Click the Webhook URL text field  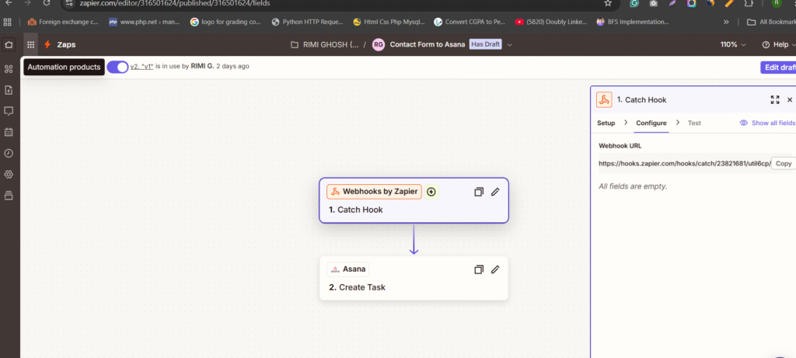pyautogui.click(x=684, y=163)
